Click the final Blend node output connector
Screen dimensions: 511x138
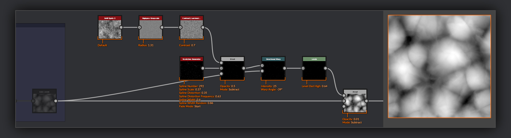tap(366, 101)
